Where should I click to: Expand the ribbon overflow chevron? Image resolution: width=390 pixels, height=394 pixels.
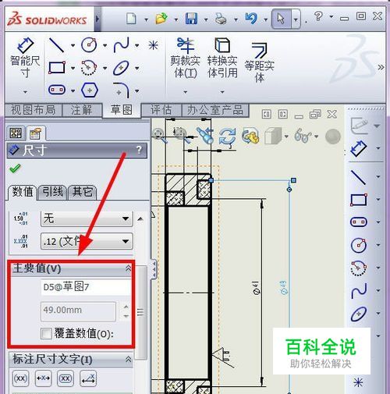(x=381, y=68)
